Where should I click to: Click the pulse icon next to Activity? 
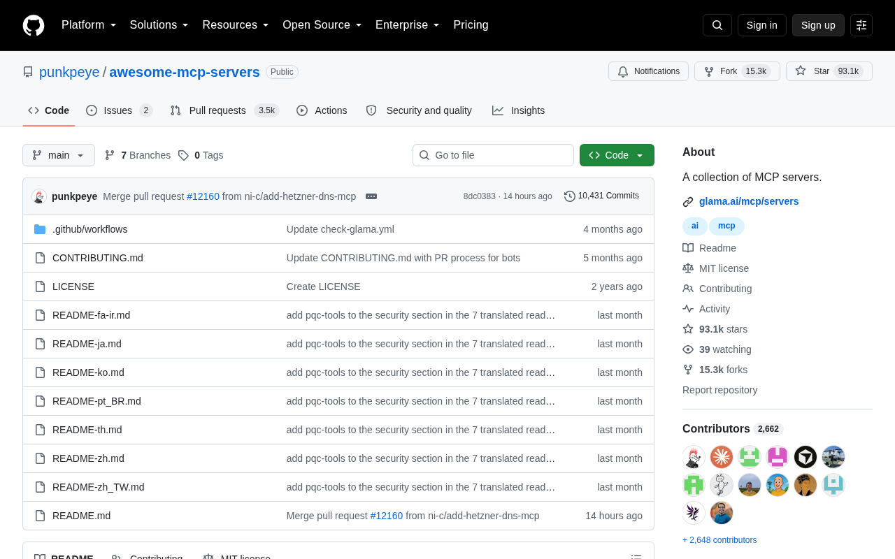coord(688,309)
